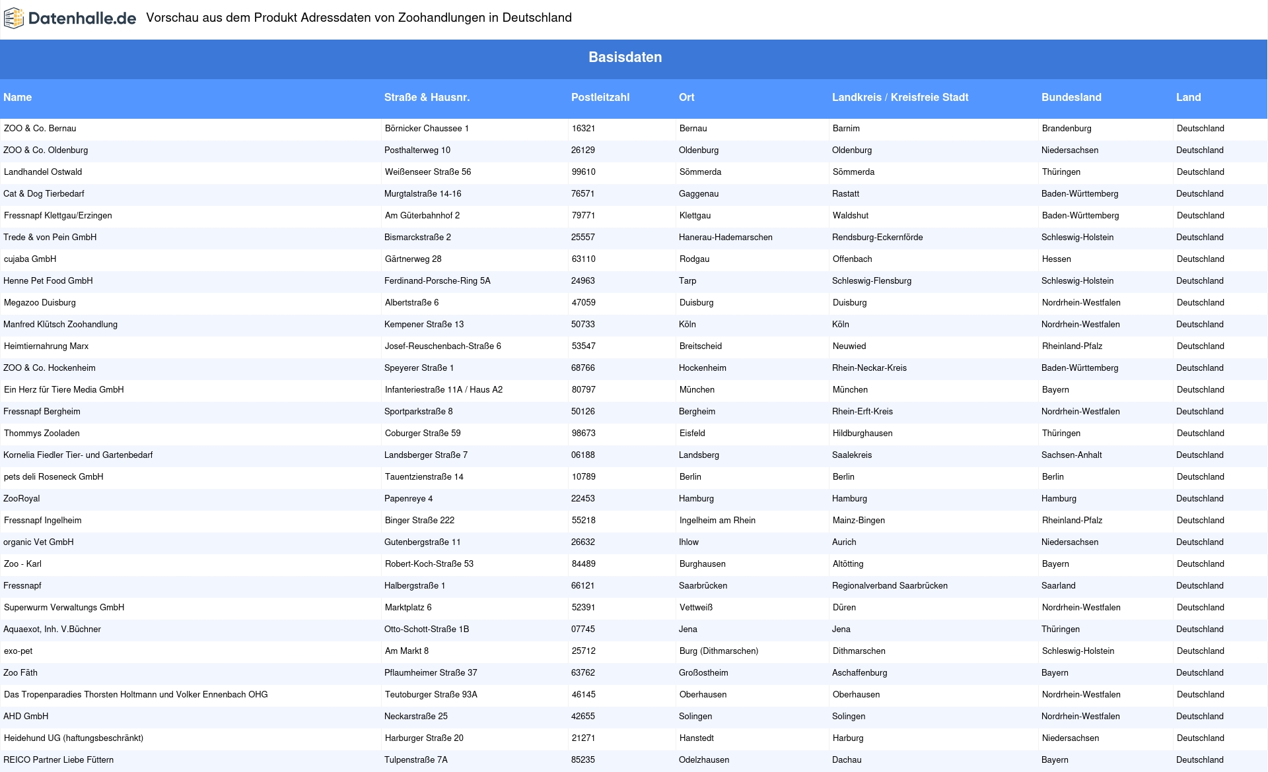Click Infanteriestraße 11A / Haus A2

pos(444,390)
